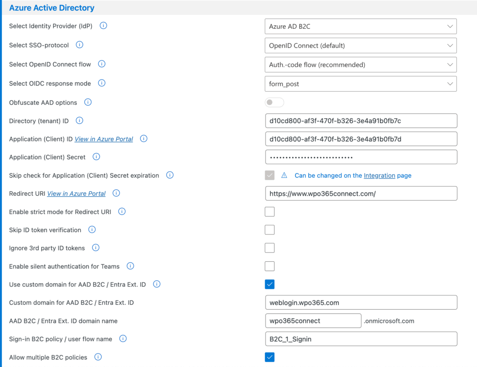
Task: Click the Azure Active Directory section heading
Action: click(52, 8)
